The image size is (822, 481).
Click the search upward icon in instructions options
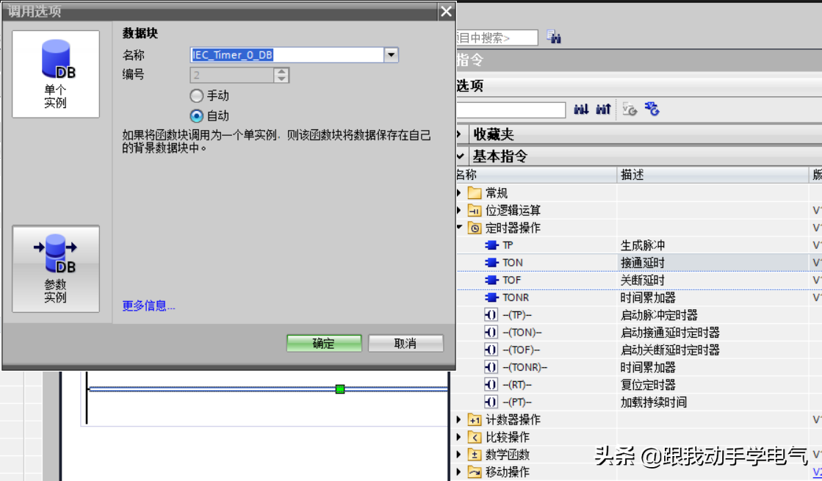pyautogui.click(x=603, y=109)
